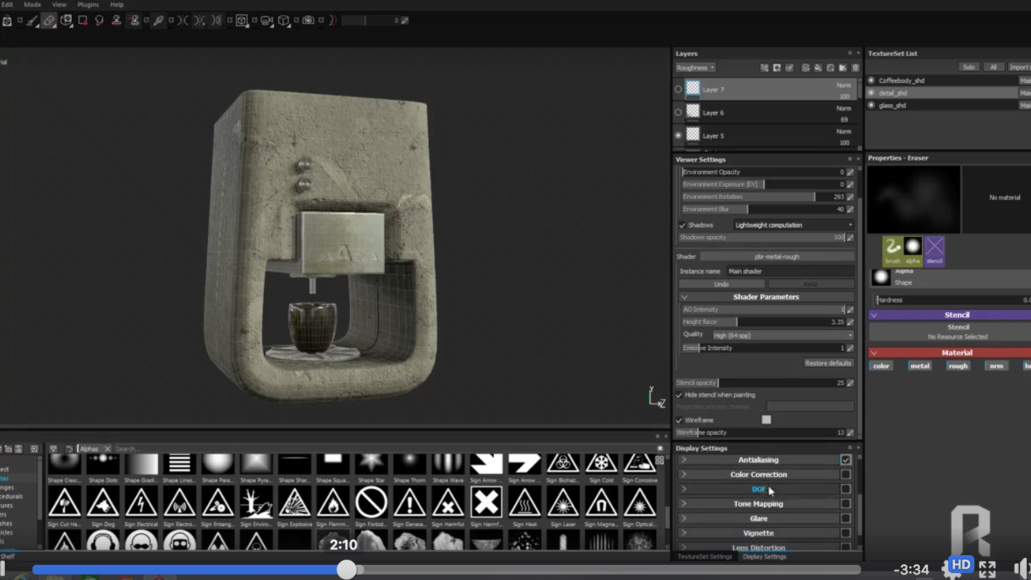Screen dimensions: 1031x580
Task: Expand the Tone Mapping section
Action: (684, 504)
